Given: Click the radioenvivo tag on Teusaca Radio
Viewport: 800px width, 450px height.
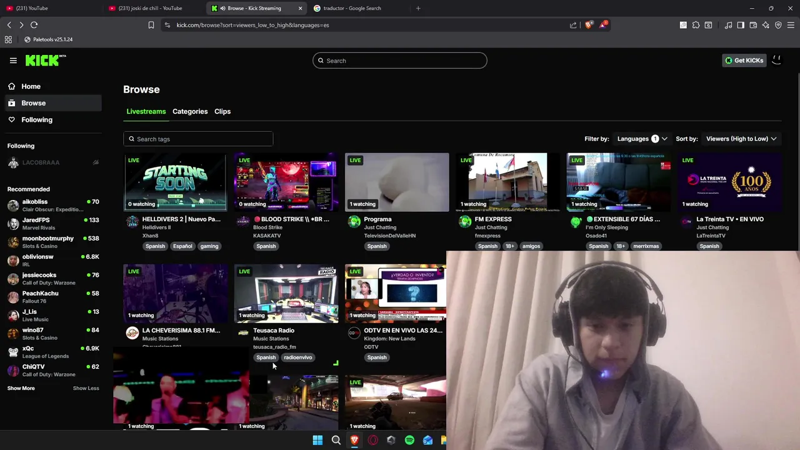Looking at the screenshot, I should coord(297,357).
